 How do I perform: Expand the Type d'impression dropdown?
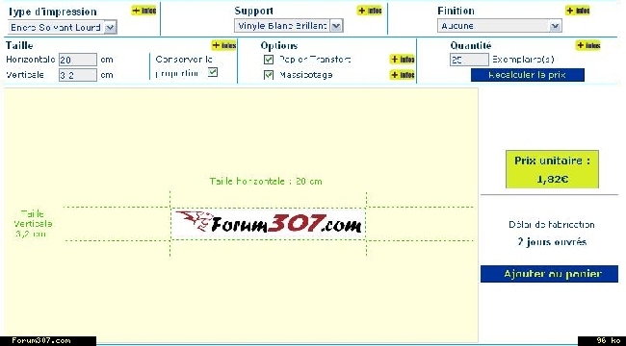pyautogui.click(x=110, y=28)
